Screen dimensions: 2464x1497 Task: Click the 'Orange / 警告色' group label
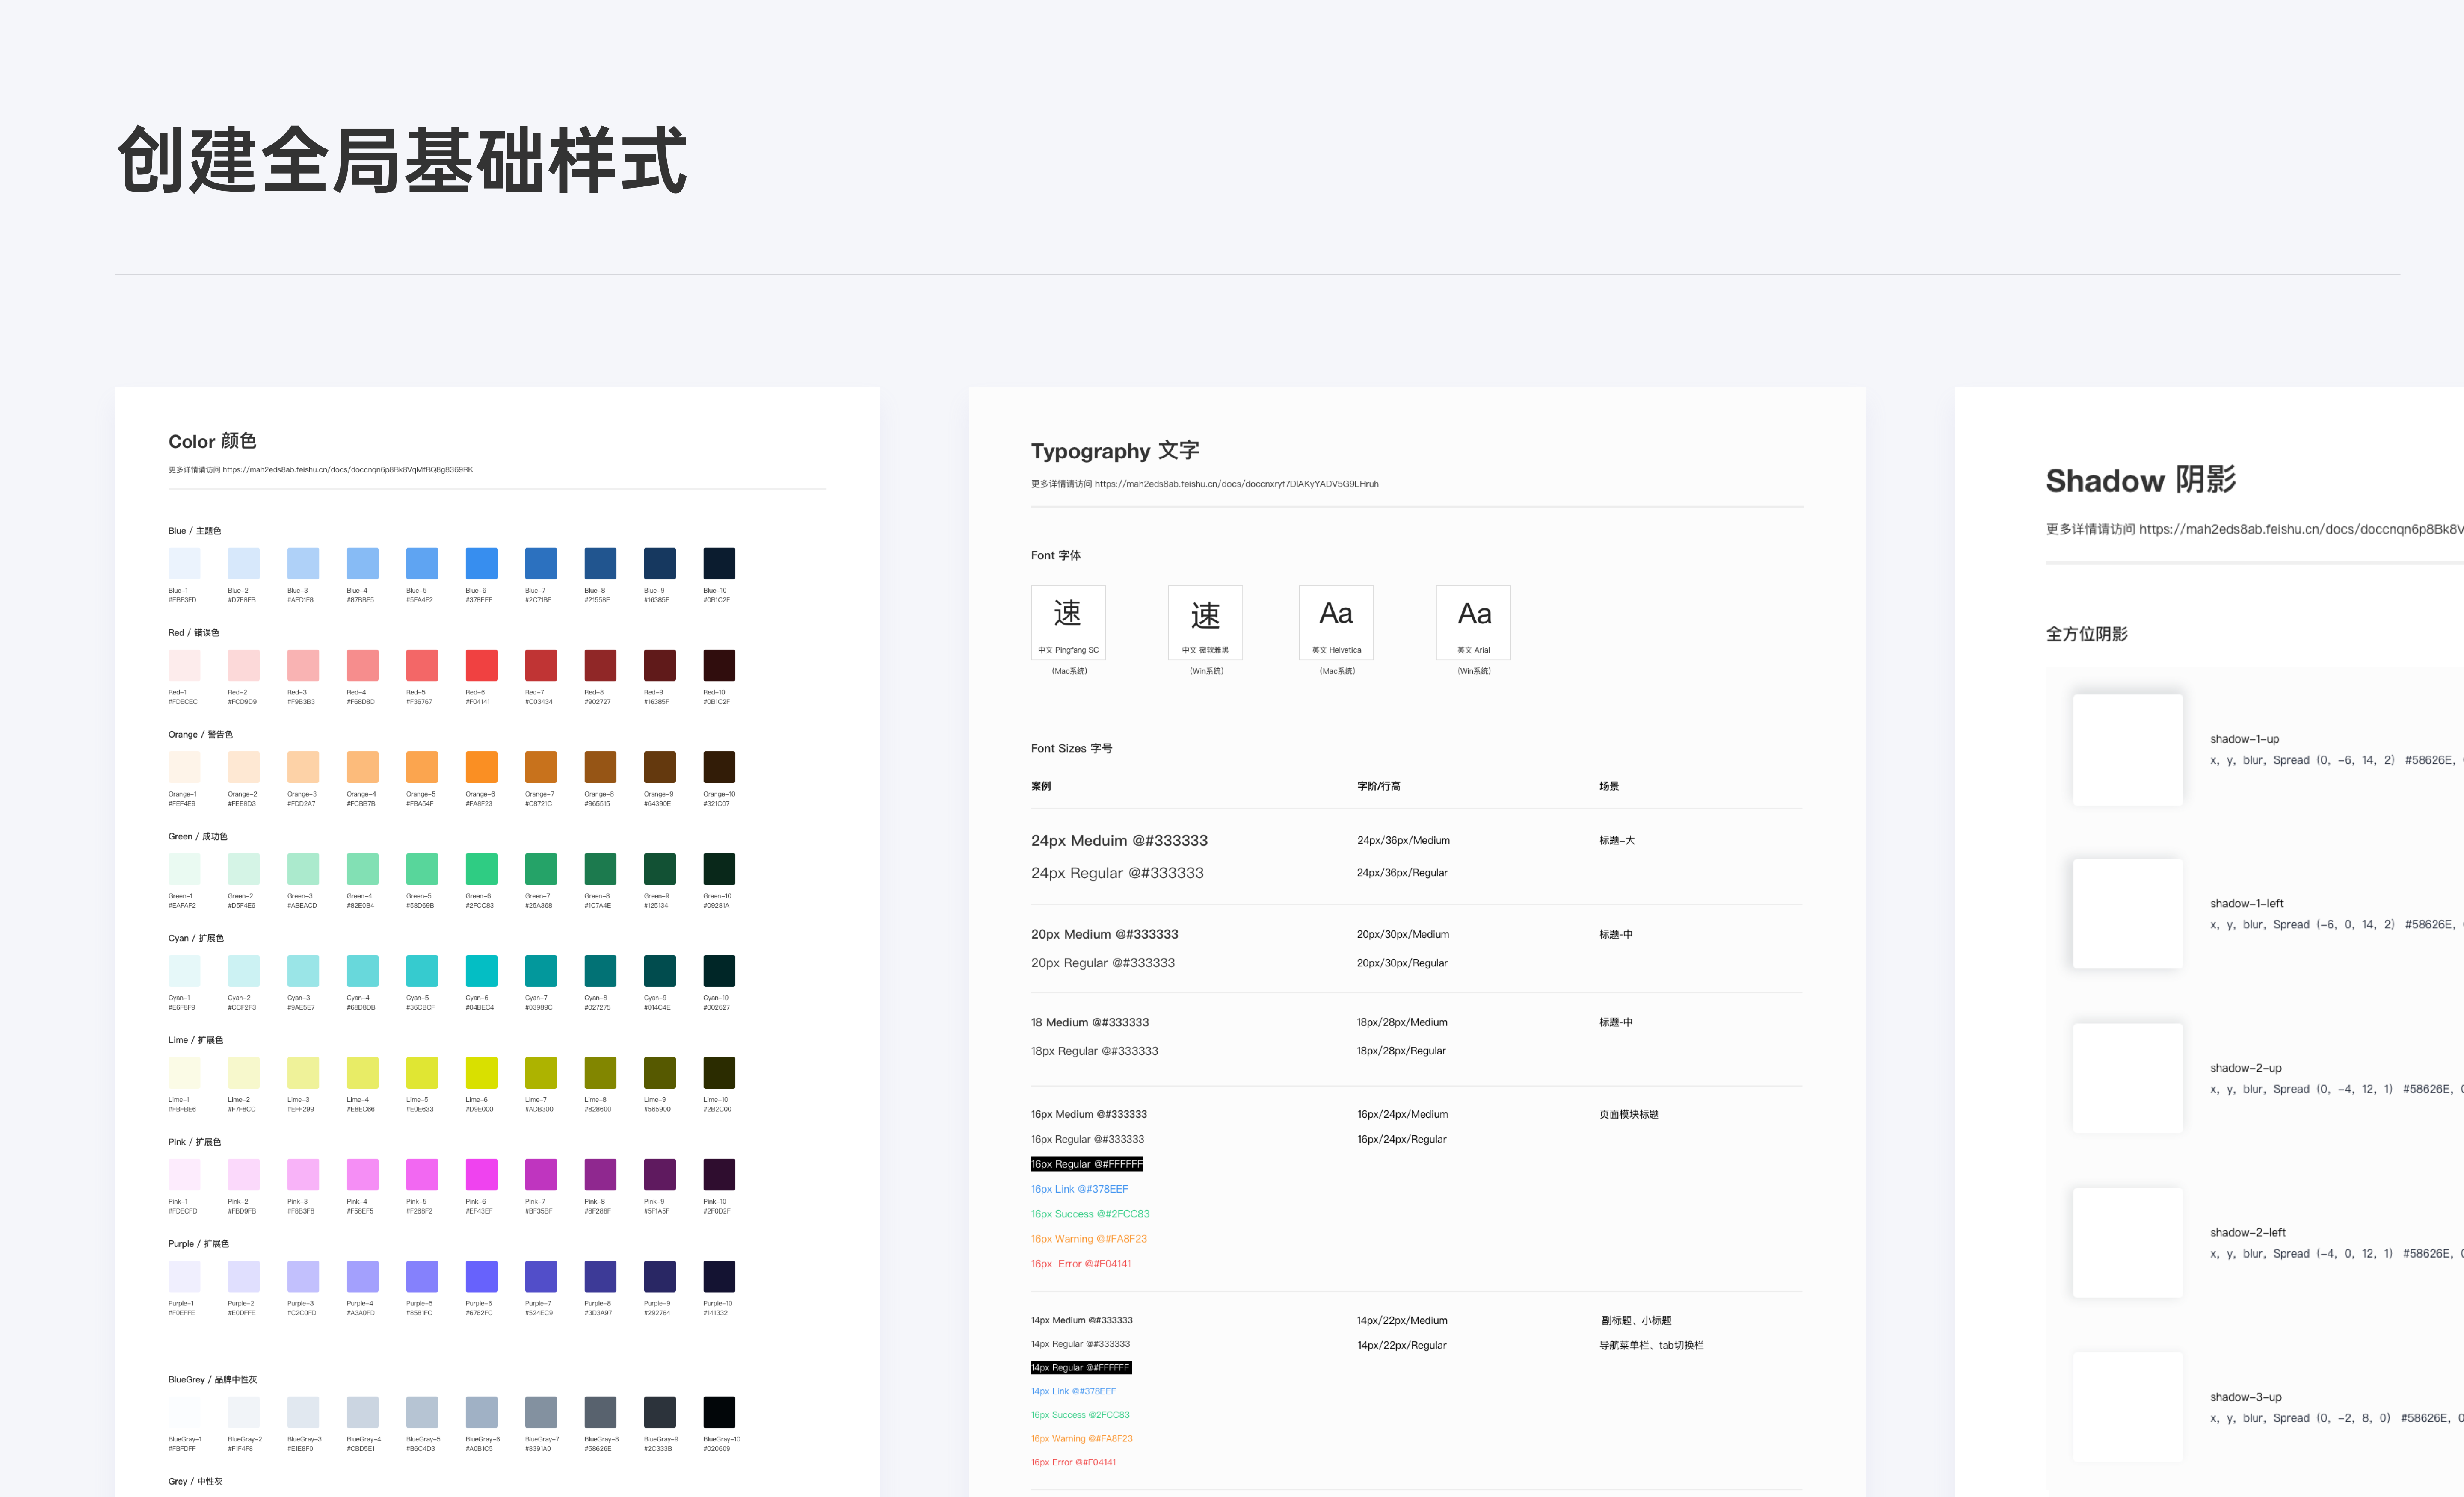click(200, 735)
